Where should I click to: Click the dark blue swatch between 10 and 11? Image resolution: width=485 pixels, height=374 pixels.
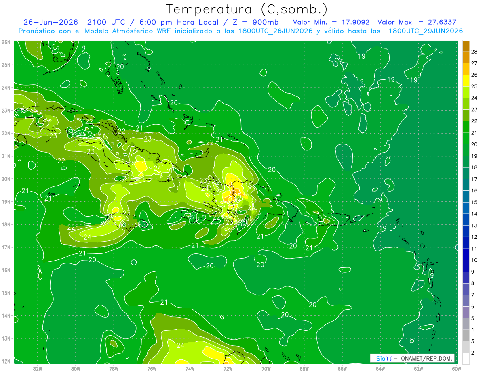(466, 254)
